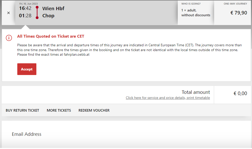Click the € 0,00 total amount value
This screenshot has height=149, width=252.
click(x=240, y=94)
